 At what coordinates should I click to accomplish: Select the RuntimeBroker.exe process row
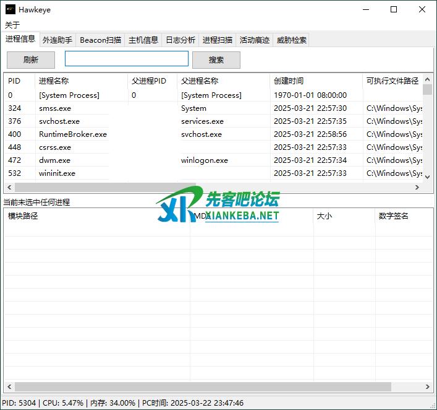click(72, 134)
